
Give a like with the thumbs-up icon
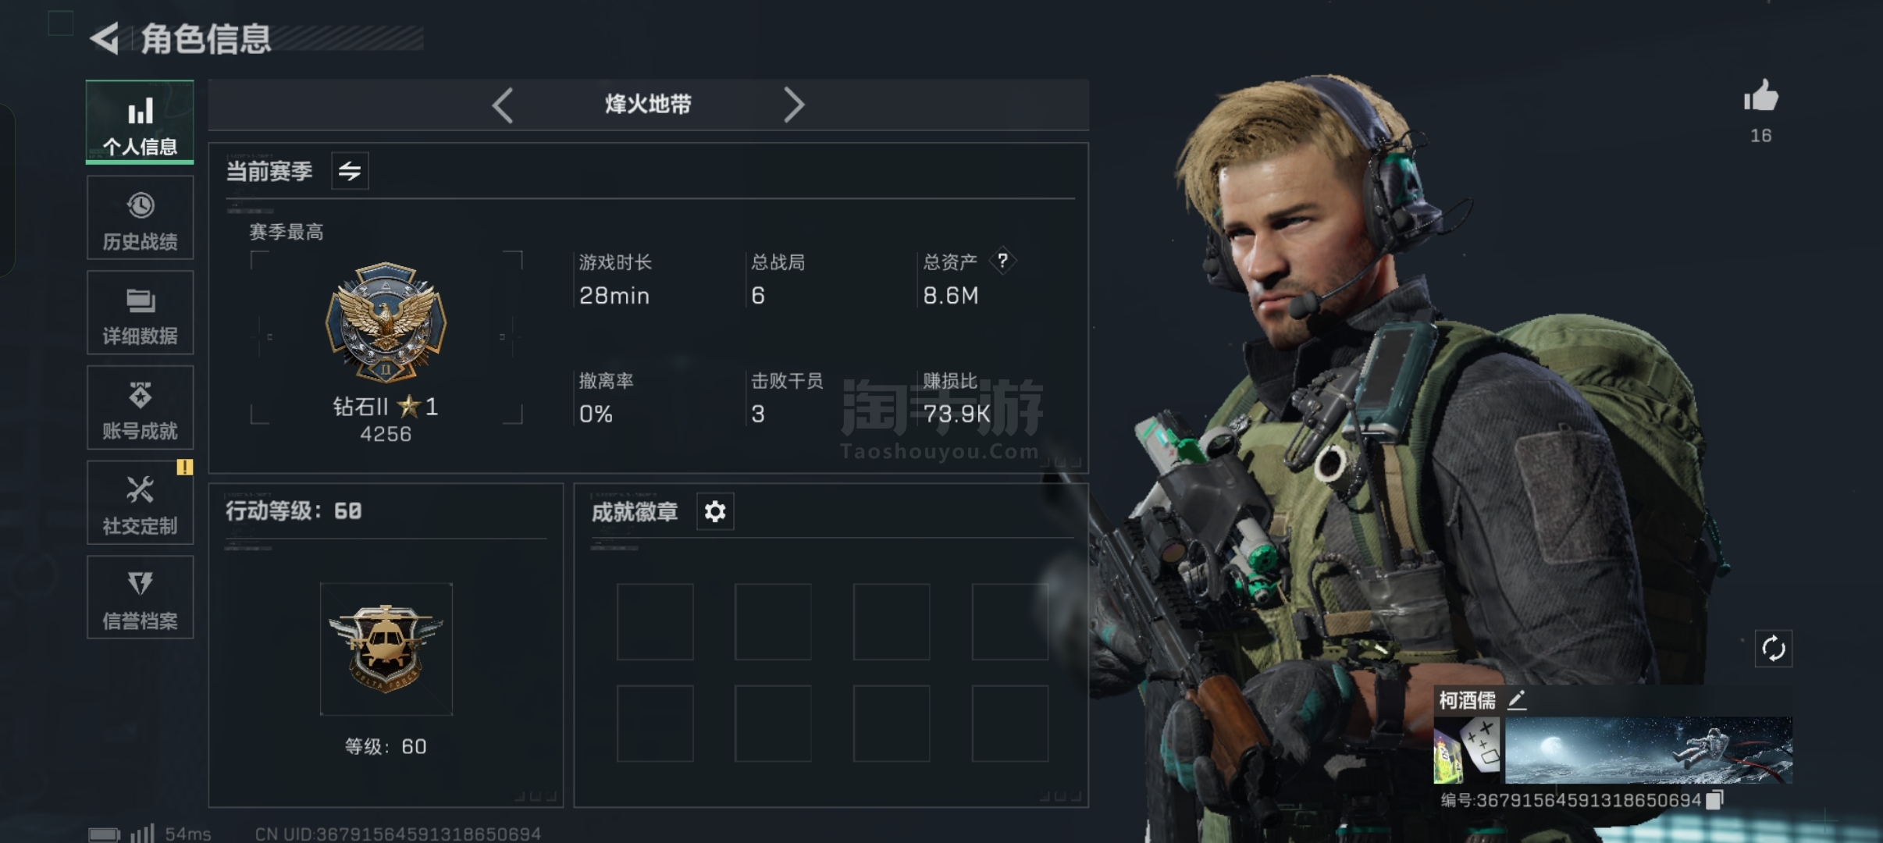(1760, 97)
